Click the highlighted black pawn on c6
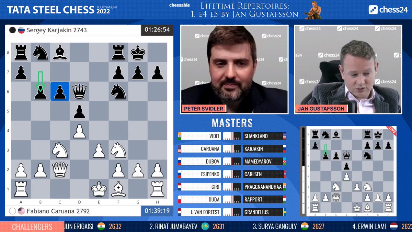 coord(60,91)
